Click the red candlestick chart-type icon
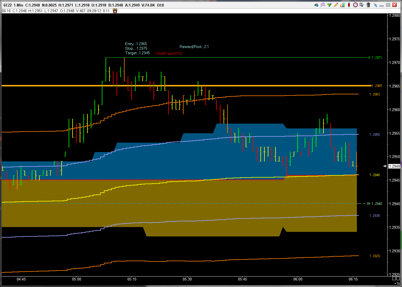 point(349,5)
